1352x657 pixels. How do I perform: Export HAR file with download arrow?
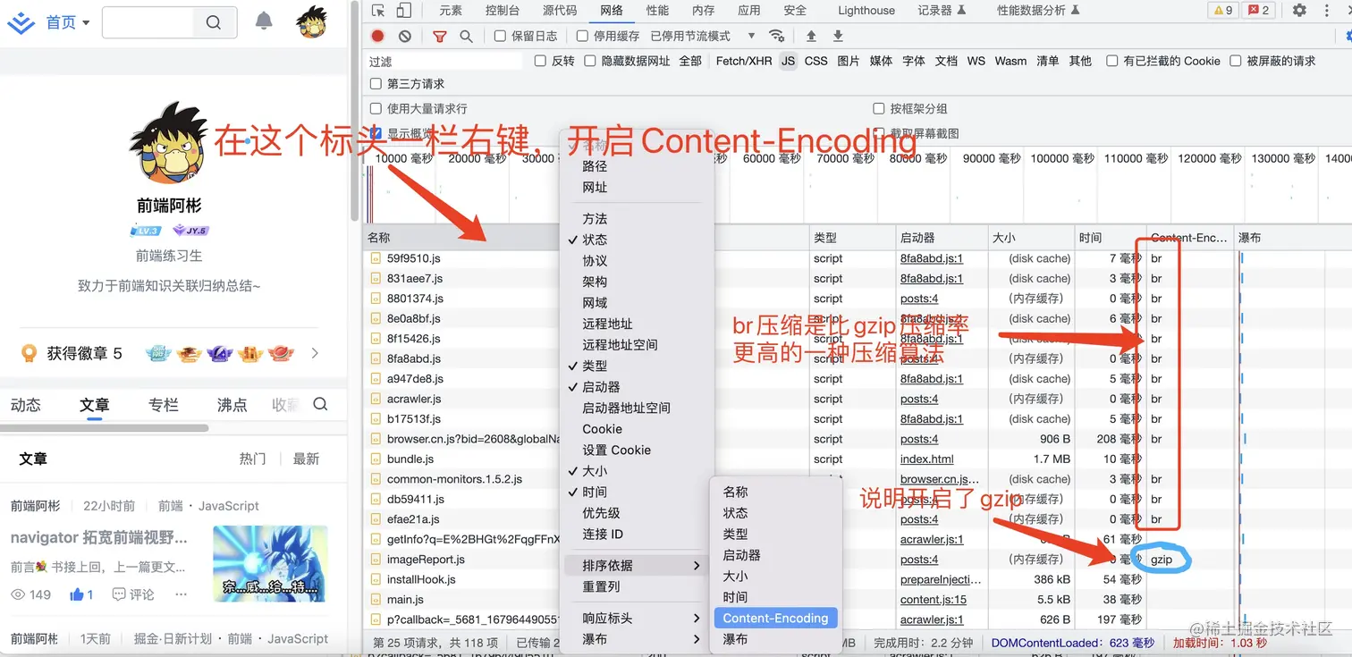[x=838, y=36]
